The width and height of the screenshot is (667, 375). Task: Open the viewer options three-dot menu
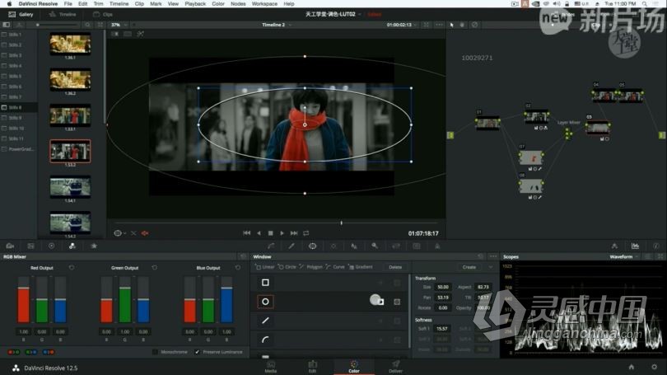439,25
